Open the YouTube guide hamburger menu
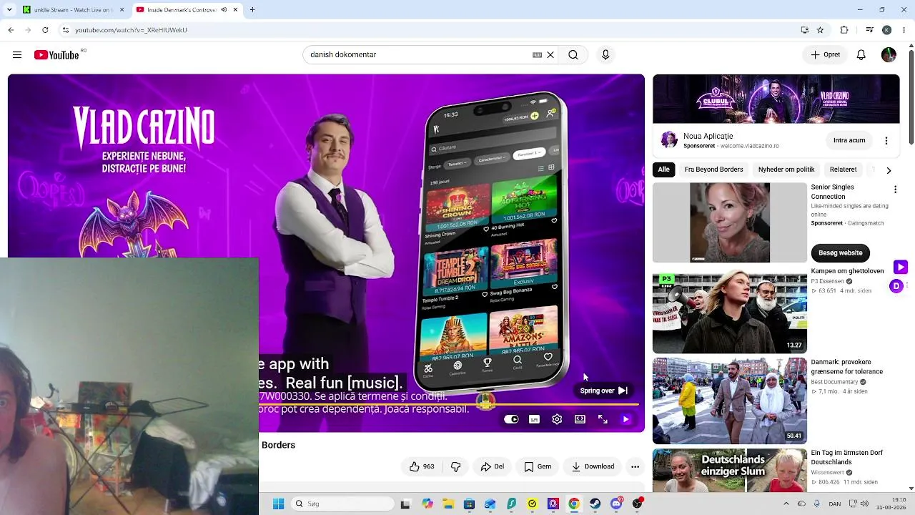The height and width of the screenshot is (515, 915). click(17, 55)
